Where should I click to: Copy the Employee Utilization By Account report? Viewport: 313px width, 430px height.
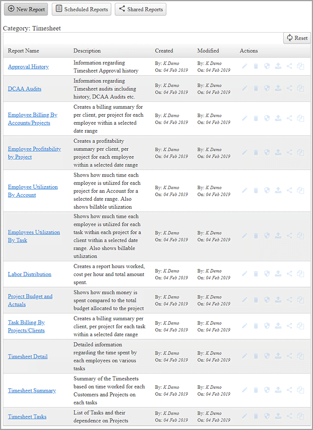300,191
